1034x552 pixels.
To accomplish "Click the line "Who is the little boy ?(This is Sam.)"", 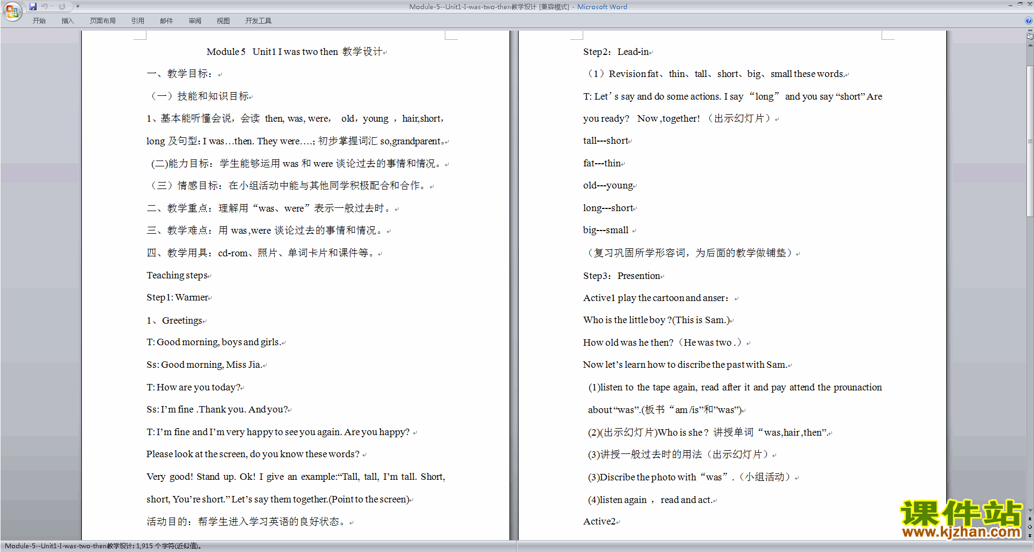I will pyautogui.click(x=656, y=320).
